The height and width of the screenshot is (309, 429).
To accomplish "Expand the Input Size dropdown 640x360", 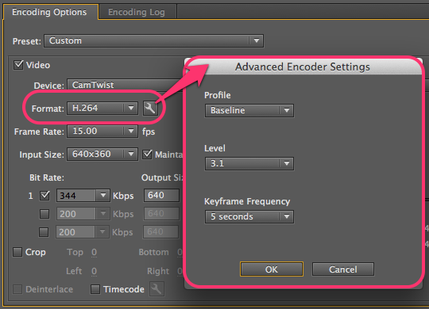I will point(102,154).
